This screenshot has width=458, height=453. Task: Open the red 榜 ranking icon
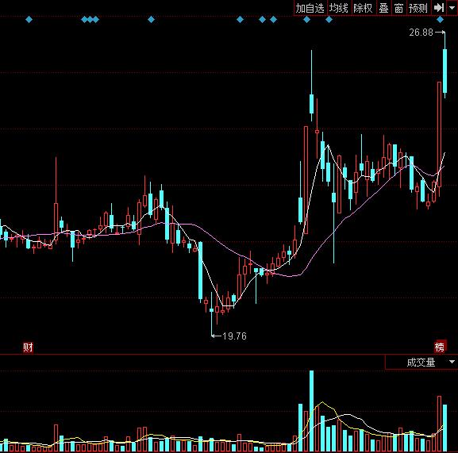coord(441,346)
